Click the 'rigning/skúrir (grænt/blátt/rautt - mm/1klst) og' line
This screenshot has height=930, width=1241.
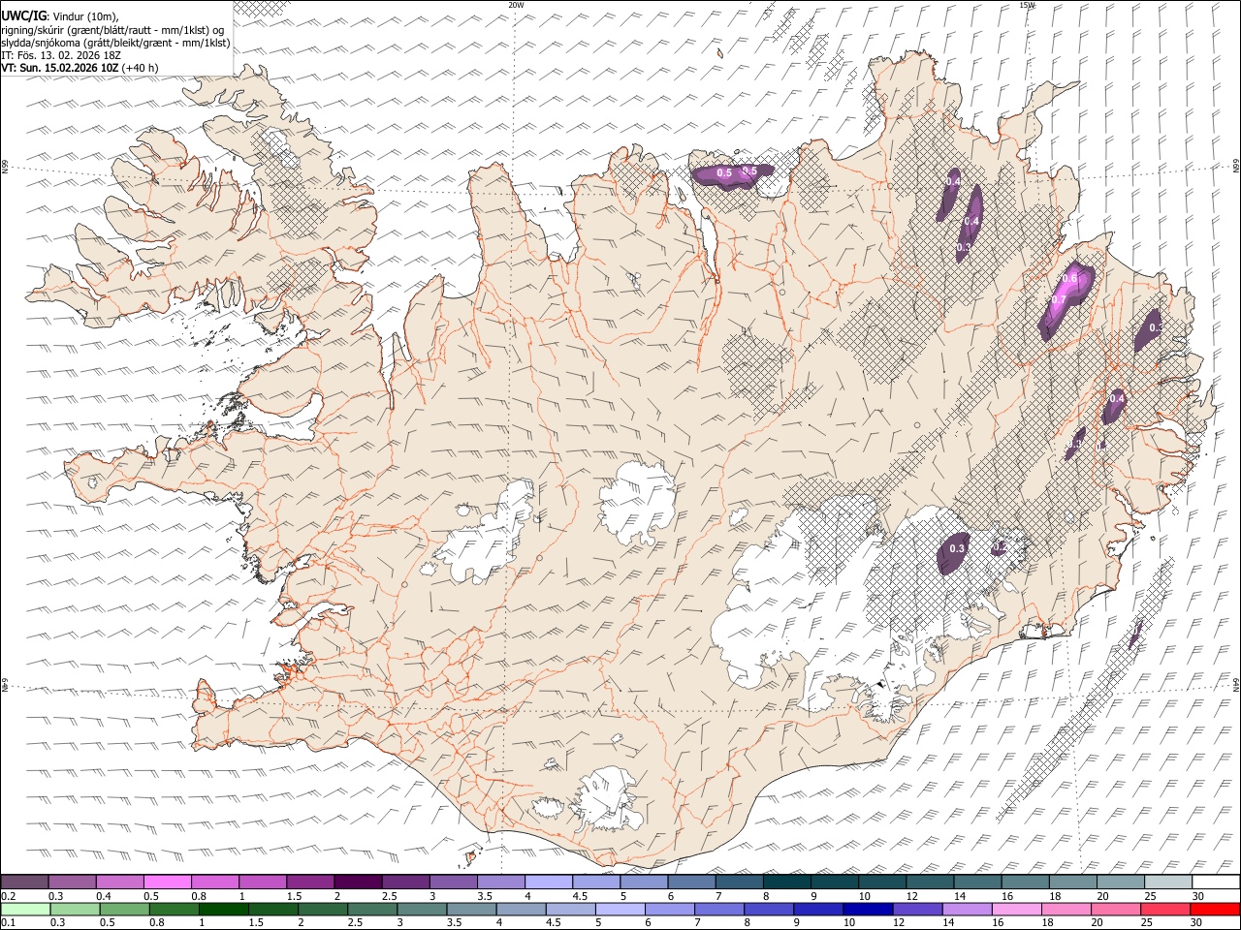112,30
